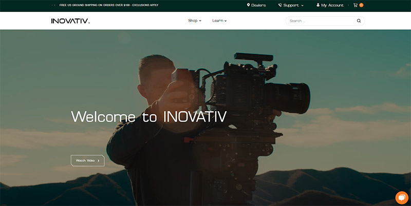Click the Welcome to INOVATIV heading
The width and height of the screenshot is (411, 206).
[148, 117]
